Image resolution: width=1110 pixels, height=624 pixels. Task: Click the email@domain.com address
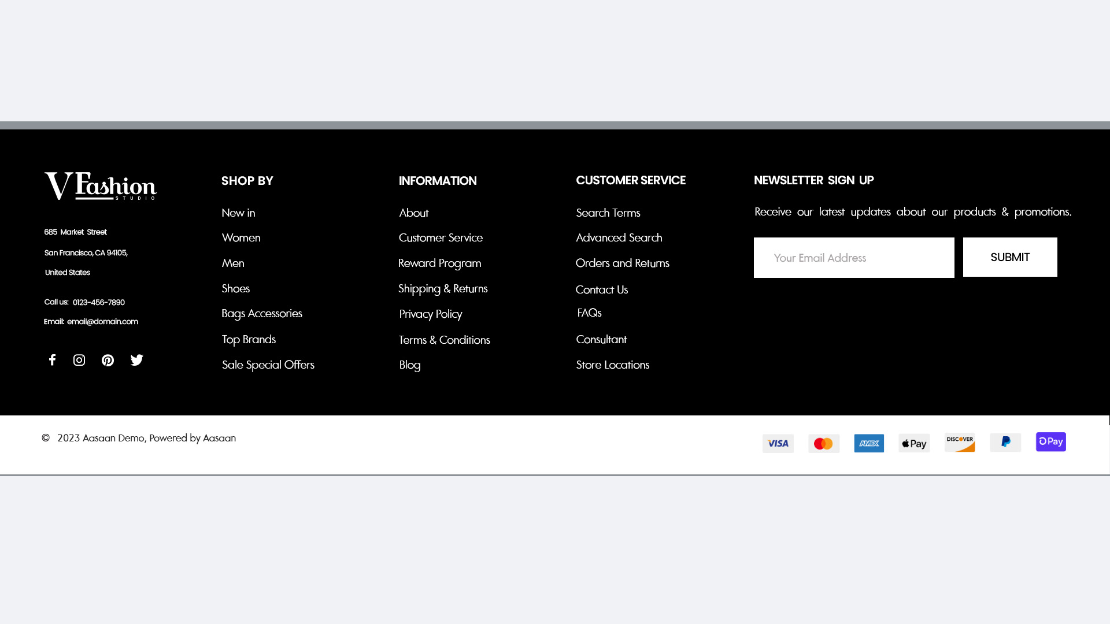click(x=102, y=321)
